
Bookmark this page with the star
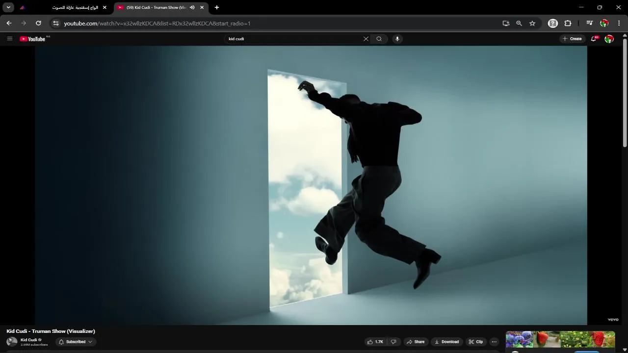532,23
